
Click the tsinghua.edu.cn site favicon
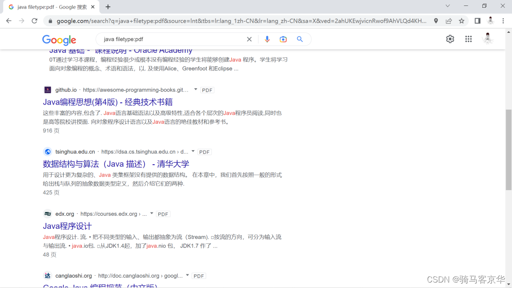coord(48,152)
